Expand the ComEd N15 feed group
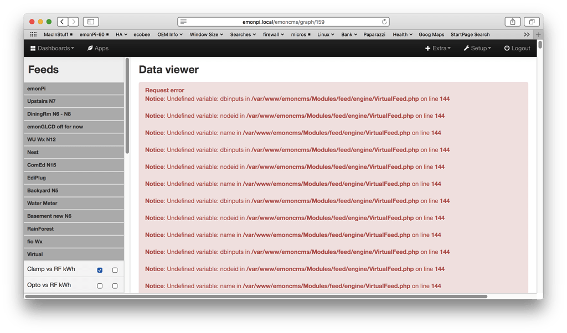Image resolution: width=567 pixels, height=333 pixels. point(74,165)
